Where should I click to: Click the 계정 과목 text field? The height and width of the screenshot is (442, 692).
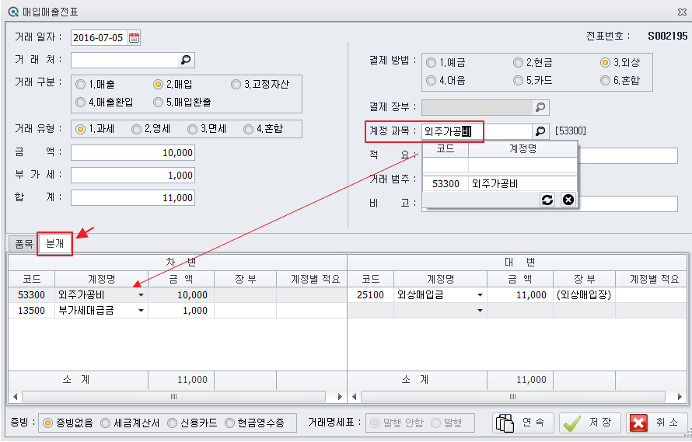477,131
